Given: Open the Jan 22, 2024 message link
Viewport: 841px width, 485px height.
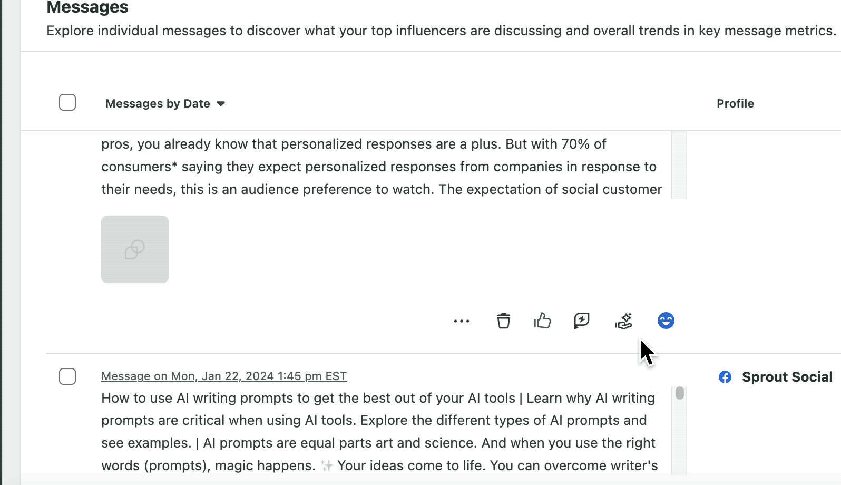Looking at the screenshot, I should 224,376.
